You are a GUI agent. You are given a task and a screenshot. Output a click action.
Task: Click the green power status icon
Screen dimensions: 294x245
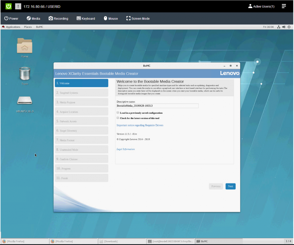pyautogui.click(x=9, y=6)
